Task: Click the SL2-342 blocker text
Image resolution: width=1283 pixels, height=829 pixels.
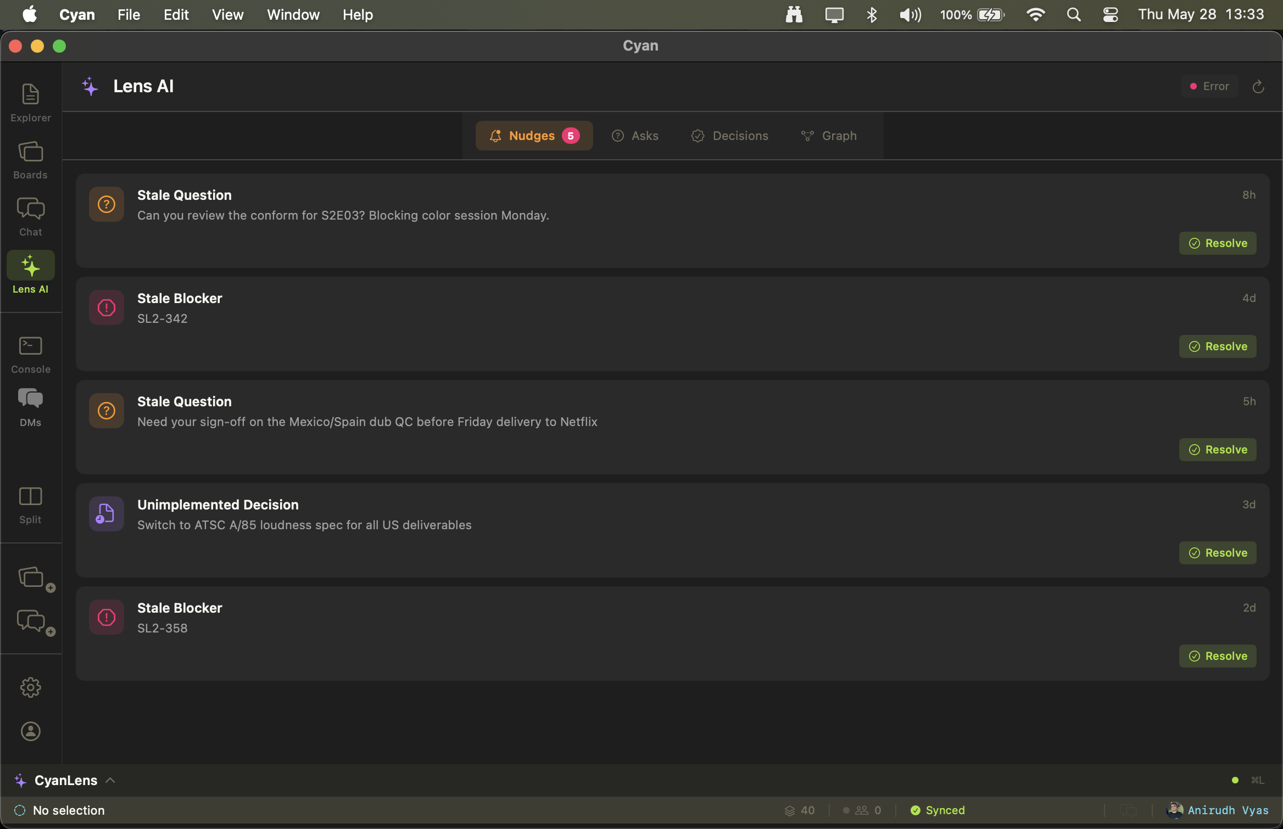Action: point(163,318)
